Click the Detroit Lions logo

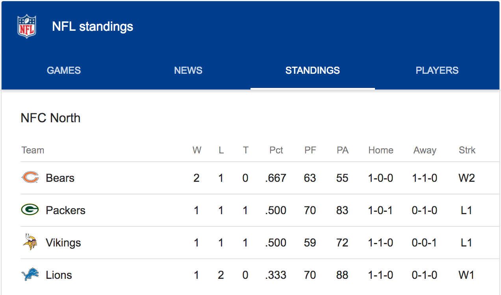click(30, 275)
